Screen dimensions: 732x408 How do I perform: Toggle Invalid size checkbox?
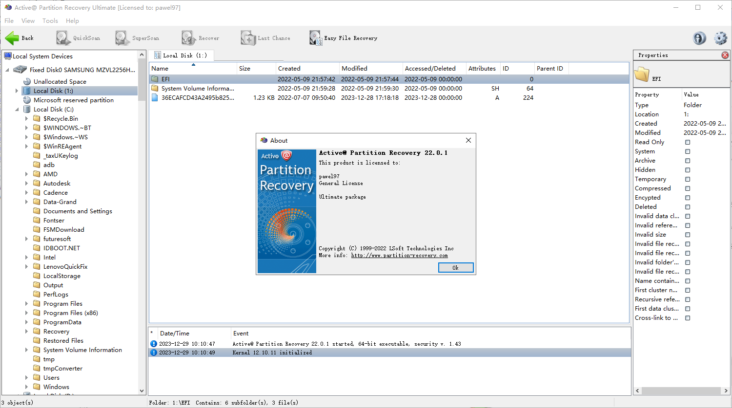click(688, 235)
